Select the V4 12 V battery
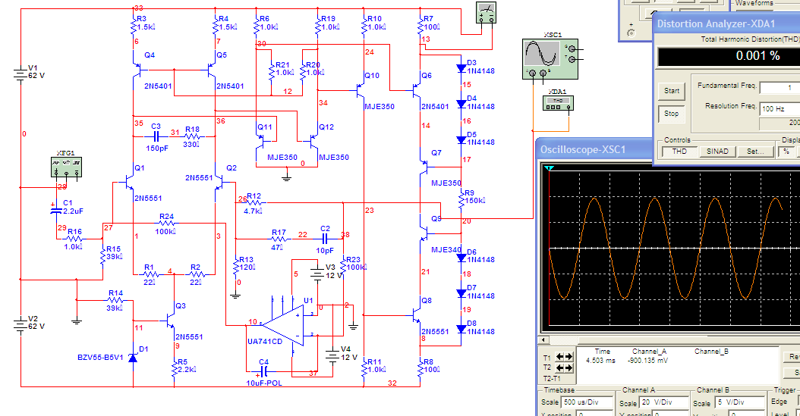The image size is (800, 416). point(332,355)
